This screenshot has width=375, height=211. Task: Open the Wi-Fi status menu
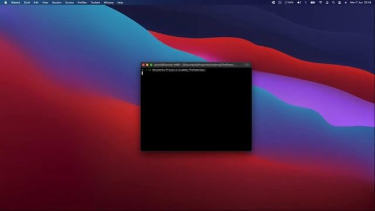[x=321, y=2]
